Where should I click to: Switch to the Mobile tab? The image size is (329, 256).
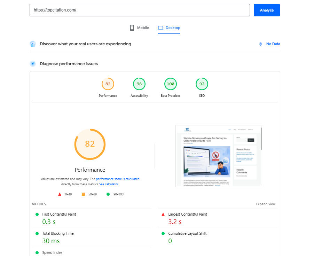tap(139, 28)
